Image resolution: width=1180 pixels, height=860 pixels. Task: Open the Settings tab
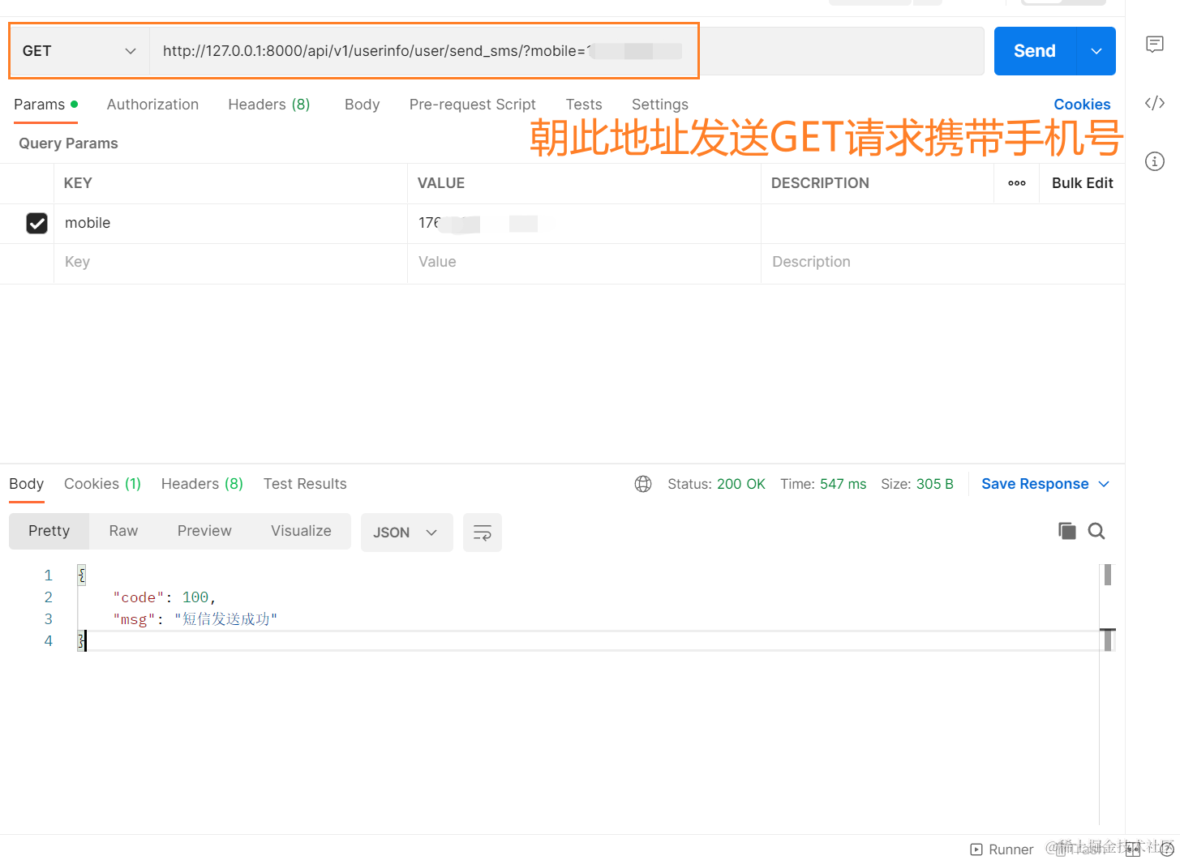tap(660, 105)
